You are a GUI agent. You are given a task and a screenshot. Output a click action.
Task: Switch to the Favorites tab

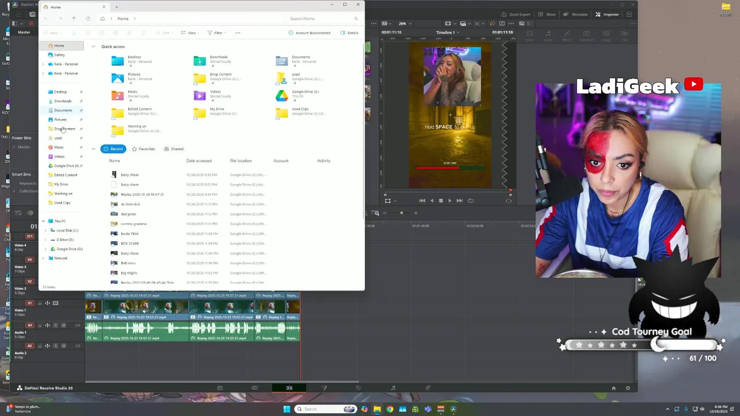tap(143, 149)
